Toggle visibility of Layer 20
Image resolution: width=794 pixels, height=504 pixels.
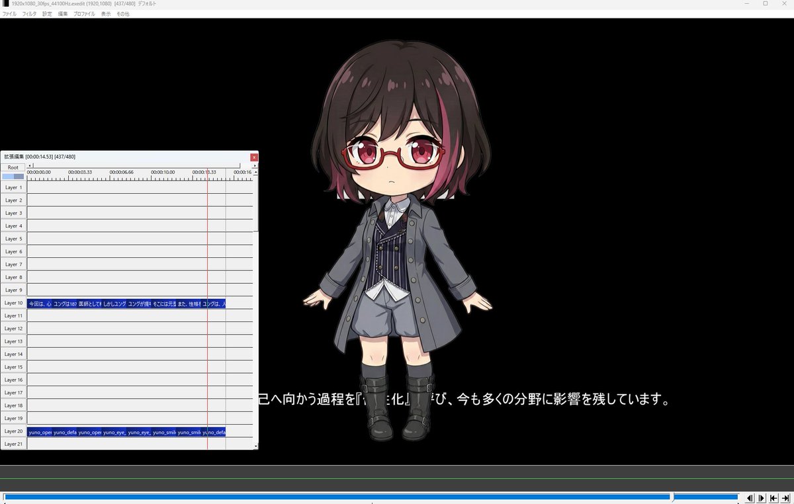(x=13, y=431)
